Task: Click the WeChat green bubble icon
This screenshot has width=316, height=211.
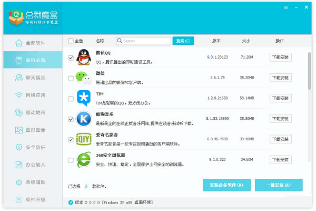Action: (83, 78)
